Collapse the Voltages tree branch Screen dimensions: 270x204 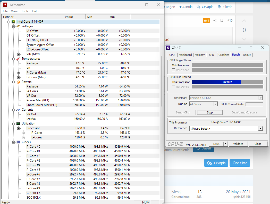[13, 26]
